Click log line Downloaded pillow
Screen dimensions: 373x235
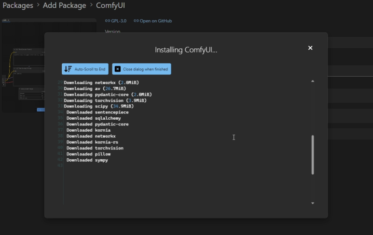point(88,154)
